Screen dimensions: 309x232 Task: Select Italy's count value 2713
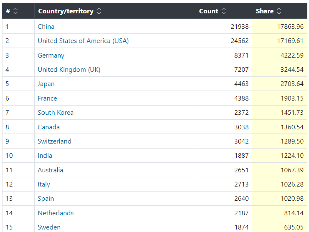[x=241, y=184]
